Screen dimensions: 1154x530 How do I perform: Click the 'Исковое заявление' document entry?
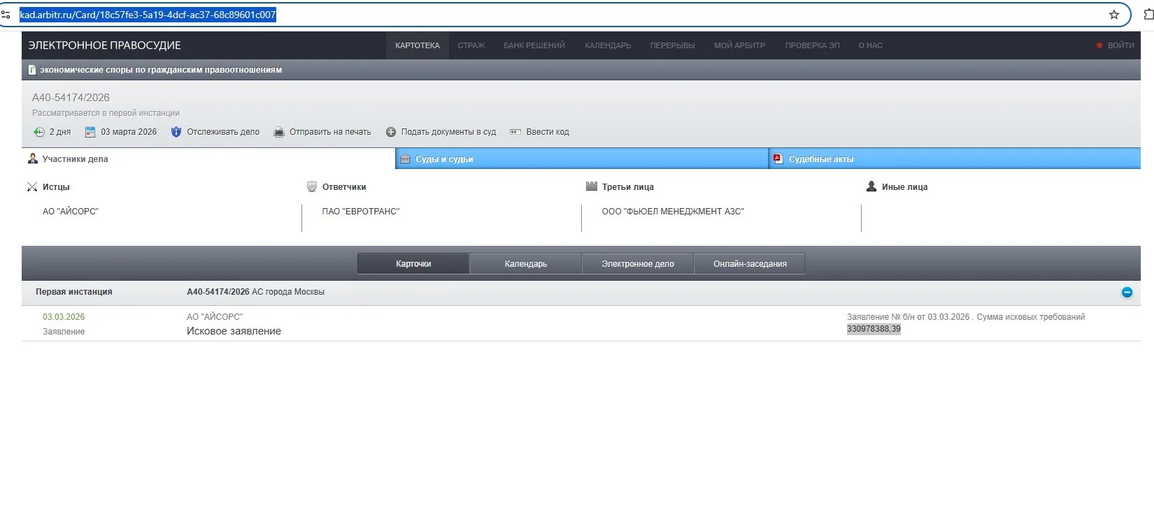tap(234, 331)
